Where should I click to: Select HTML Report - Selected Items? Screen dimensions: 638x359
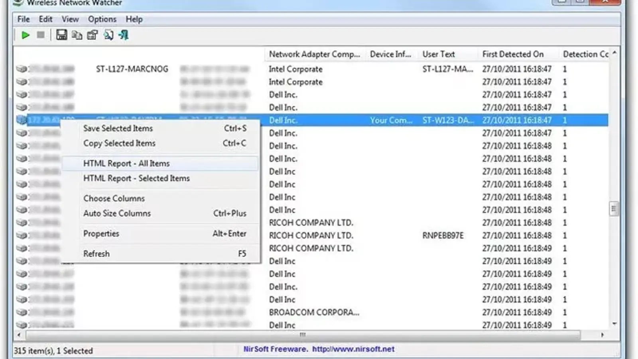[x=160, y=178]
